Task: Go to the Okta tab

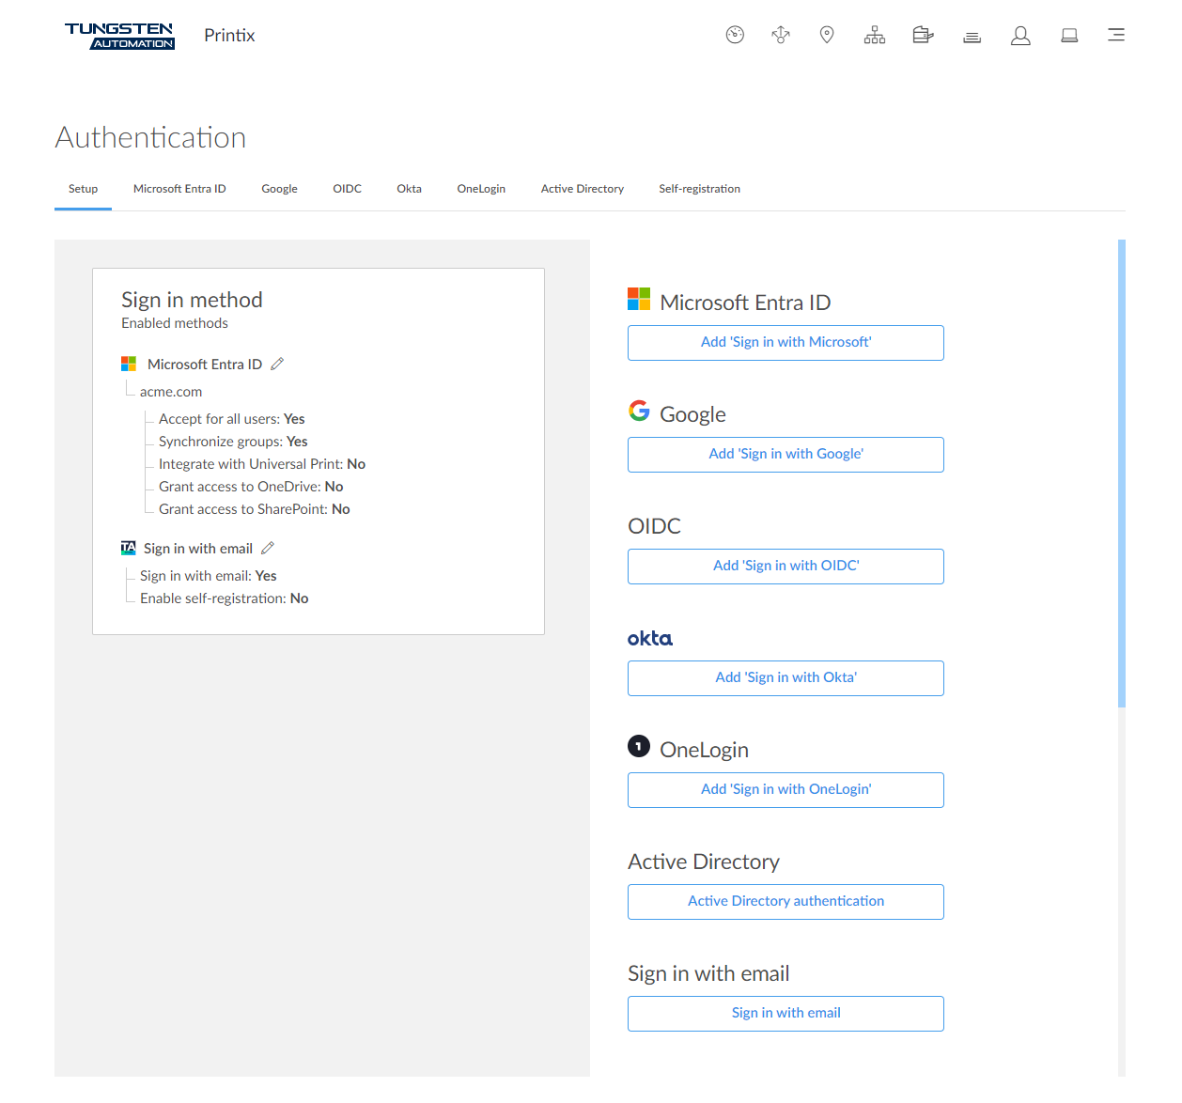Action: [x=409, y=189]
